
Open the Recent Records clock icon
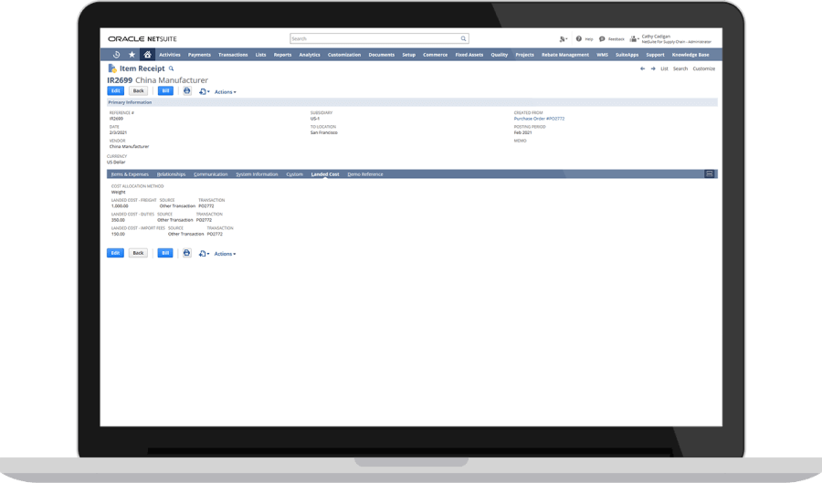116,55
